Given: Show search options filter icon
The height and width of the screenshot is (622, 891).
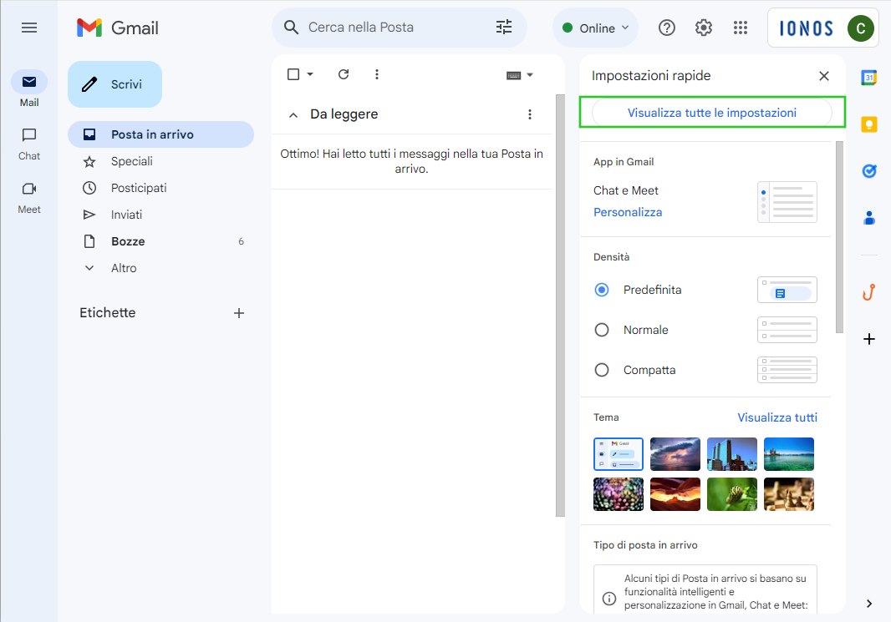Looking at the screenshot, I should click(x=504, y=28).
